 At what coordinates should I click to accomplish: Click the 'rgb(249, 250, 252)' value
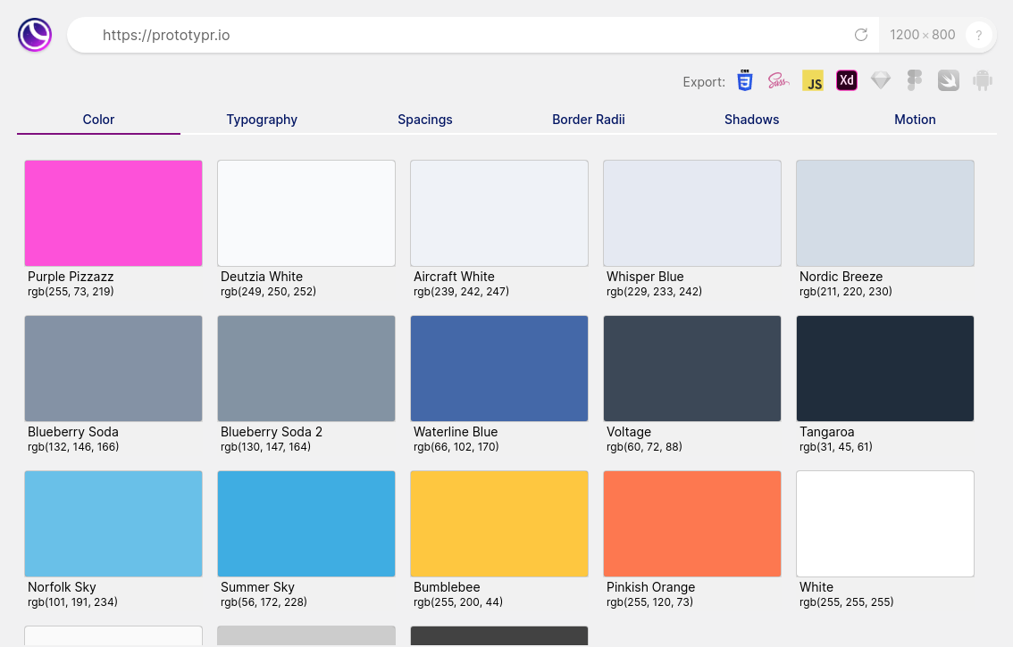(x=268, y=291)
